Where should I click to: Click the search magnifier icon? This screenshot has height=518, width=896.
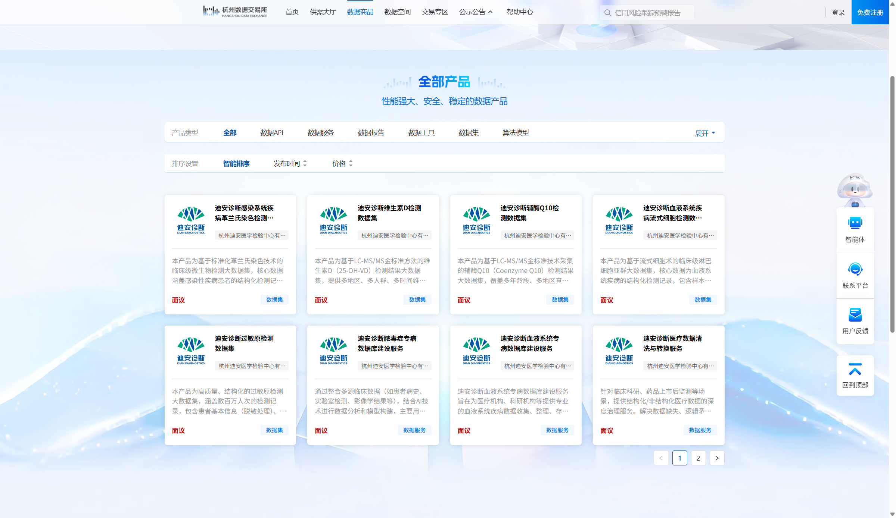coord(608,13)
